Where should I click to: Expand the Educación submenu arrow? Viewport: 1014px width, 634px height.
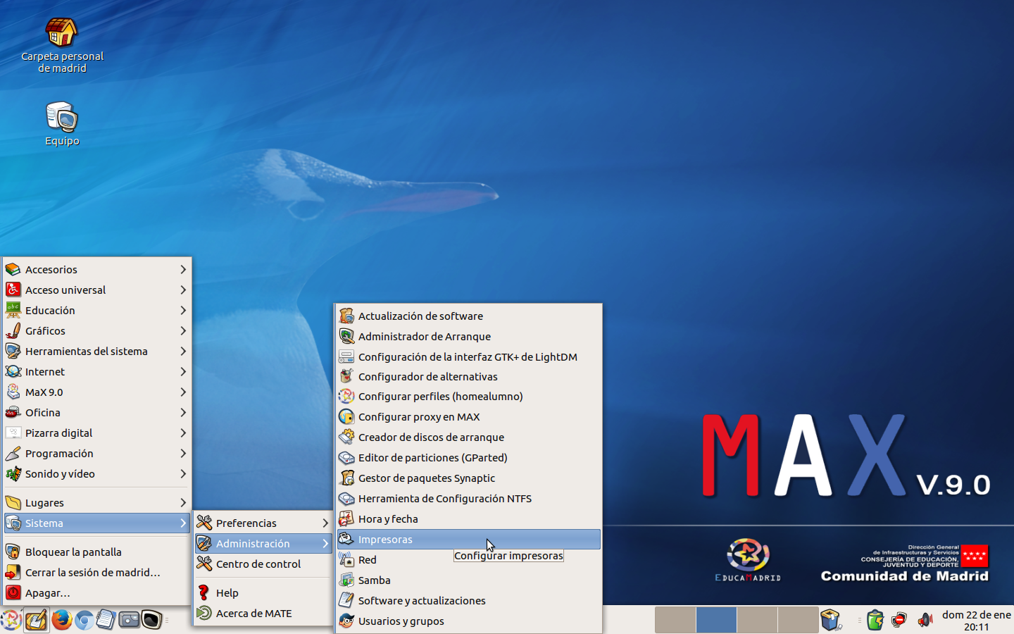coord(183,311)
